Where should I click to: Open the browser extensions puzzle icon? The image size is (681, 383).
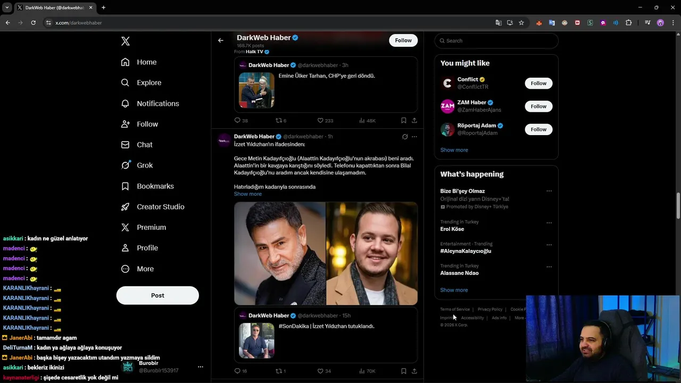pyautogui.click(x=629, y=23)
